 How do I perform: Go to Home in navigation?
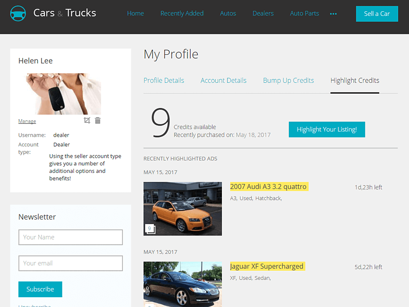pos(135,13)
